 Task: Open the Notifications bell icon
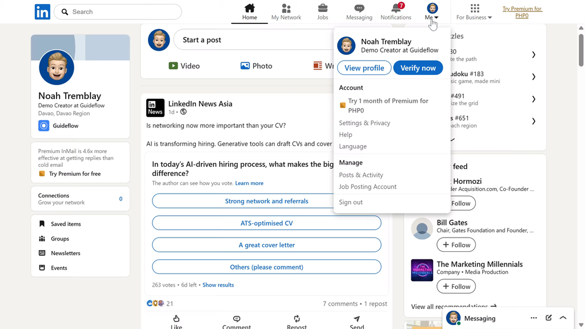click(x=395, y=9)
